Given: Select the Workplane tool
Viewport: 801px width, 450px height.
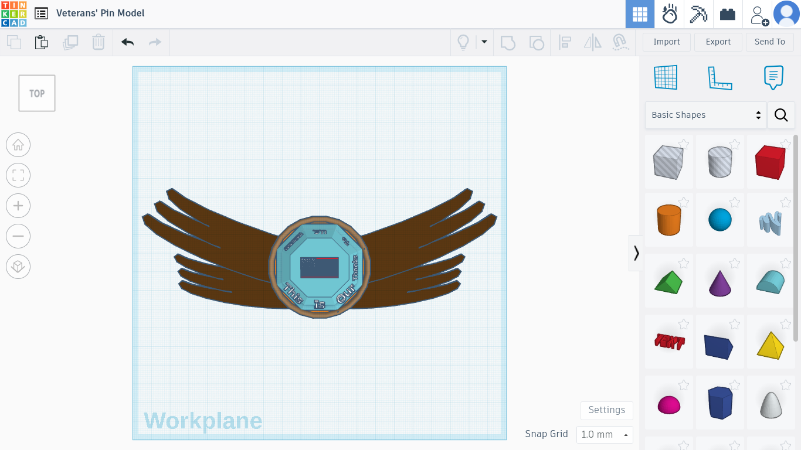Looking at the screenshot, I should [666, 77].
